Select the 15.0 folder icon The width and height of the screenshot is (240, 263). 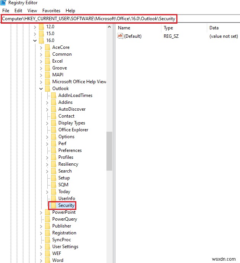pos(42,34)
